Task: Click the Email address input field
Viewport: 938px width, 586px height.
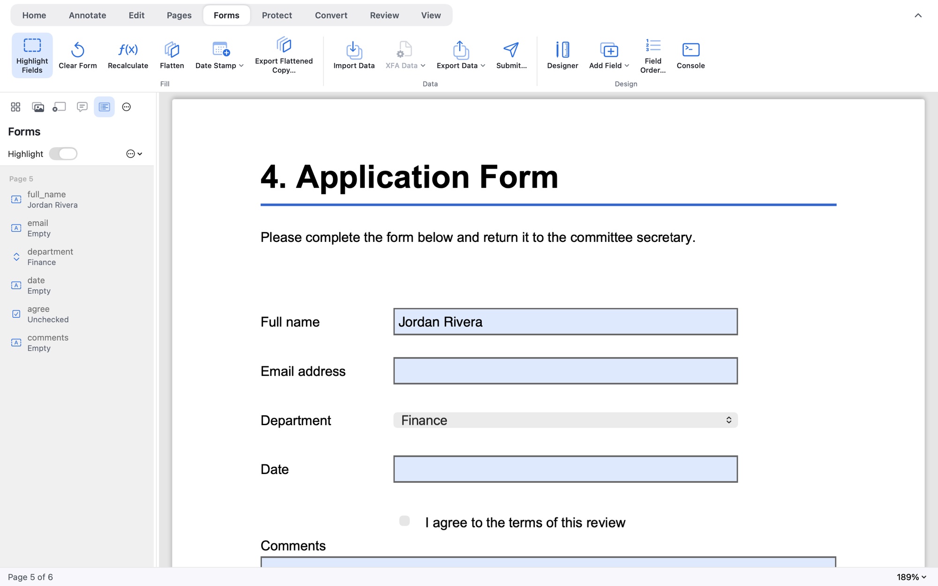Action: click(x=565, y=371)
